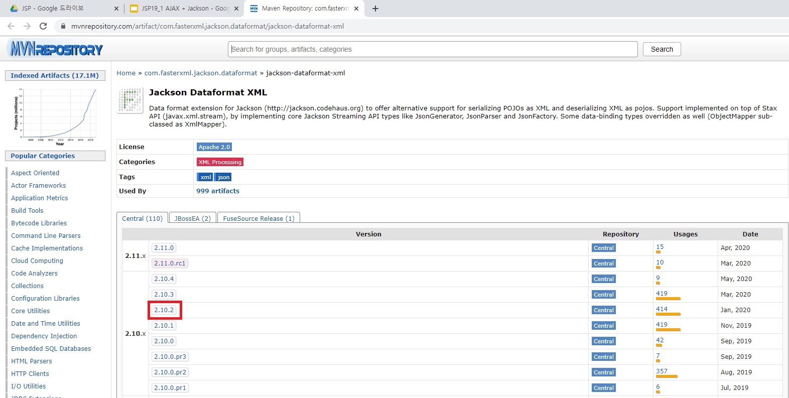Open version 2.10.0.pr3 link
789x398 pixels.
170,357
